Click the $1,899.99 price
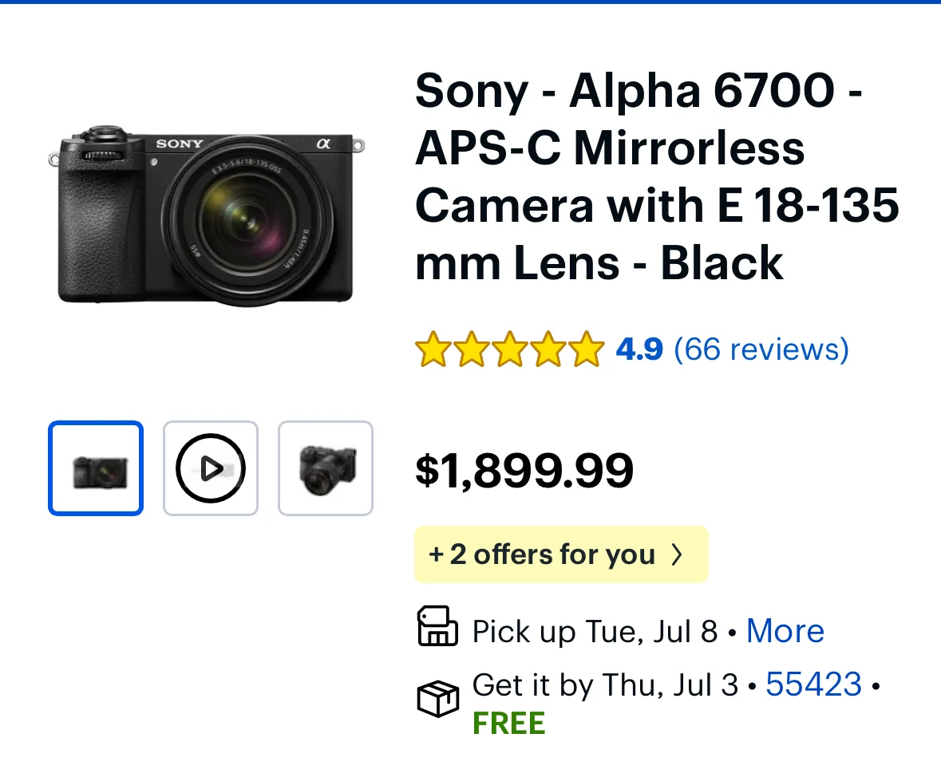941x781 pixels. coord(524,471)
